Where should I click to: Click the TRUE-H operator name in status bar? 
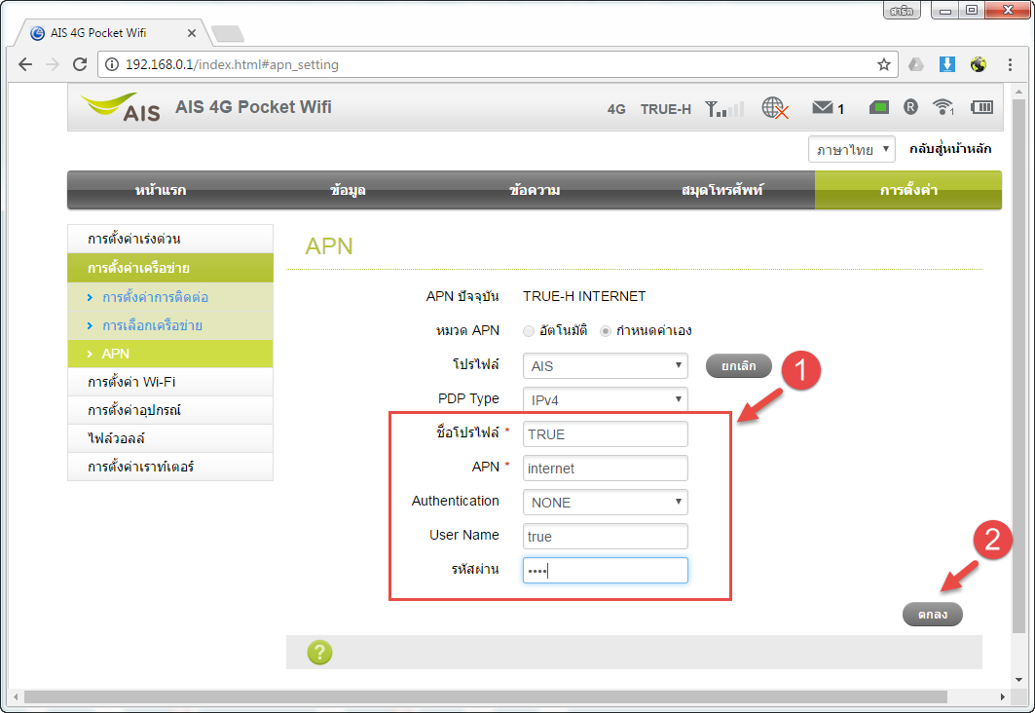pos(665,109)
